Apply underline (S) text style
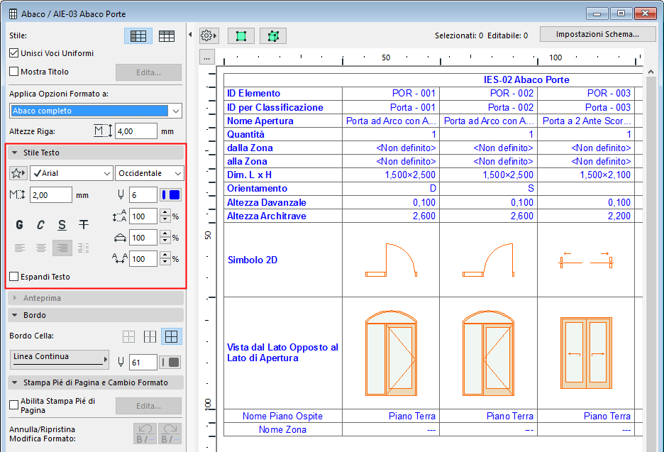664x452 pixels. [62, 225]
